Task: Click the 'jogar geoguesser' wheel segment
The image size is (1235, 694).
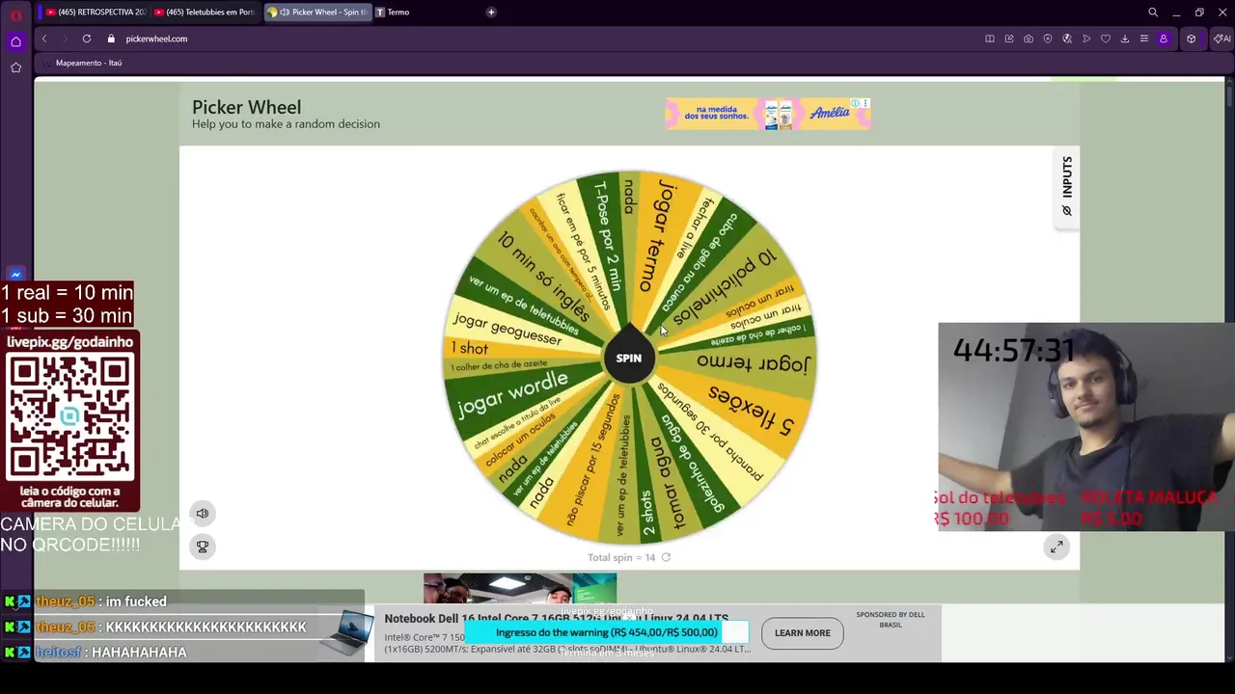Action: coord(508,329)
